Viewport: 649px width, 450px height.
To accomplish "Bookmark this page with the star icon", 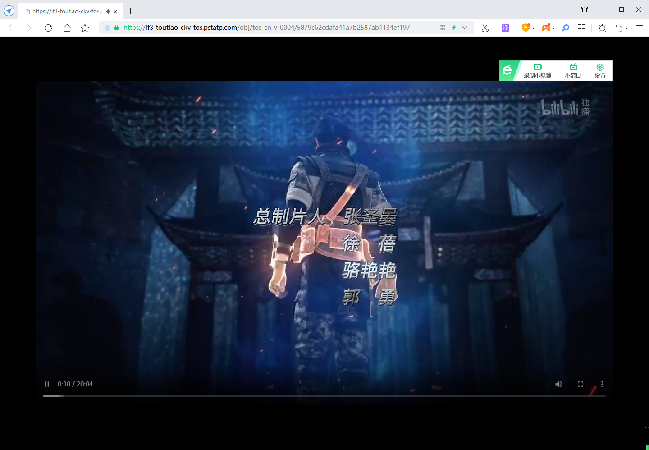I will (x=85, y=28).
